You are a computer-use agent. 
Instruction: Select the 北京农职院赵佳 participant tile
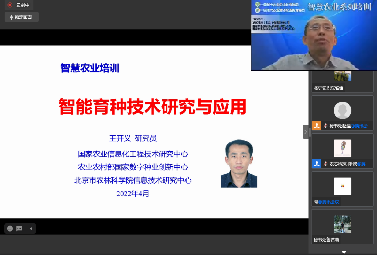pyautogui.click(x=342, y=81)
